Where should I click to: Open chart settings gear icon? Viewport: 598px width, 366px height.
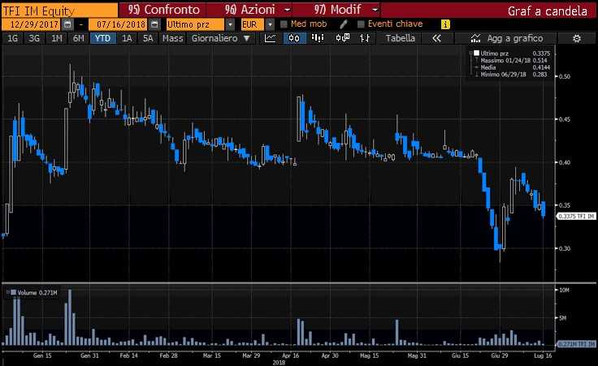tap(577, 38)
